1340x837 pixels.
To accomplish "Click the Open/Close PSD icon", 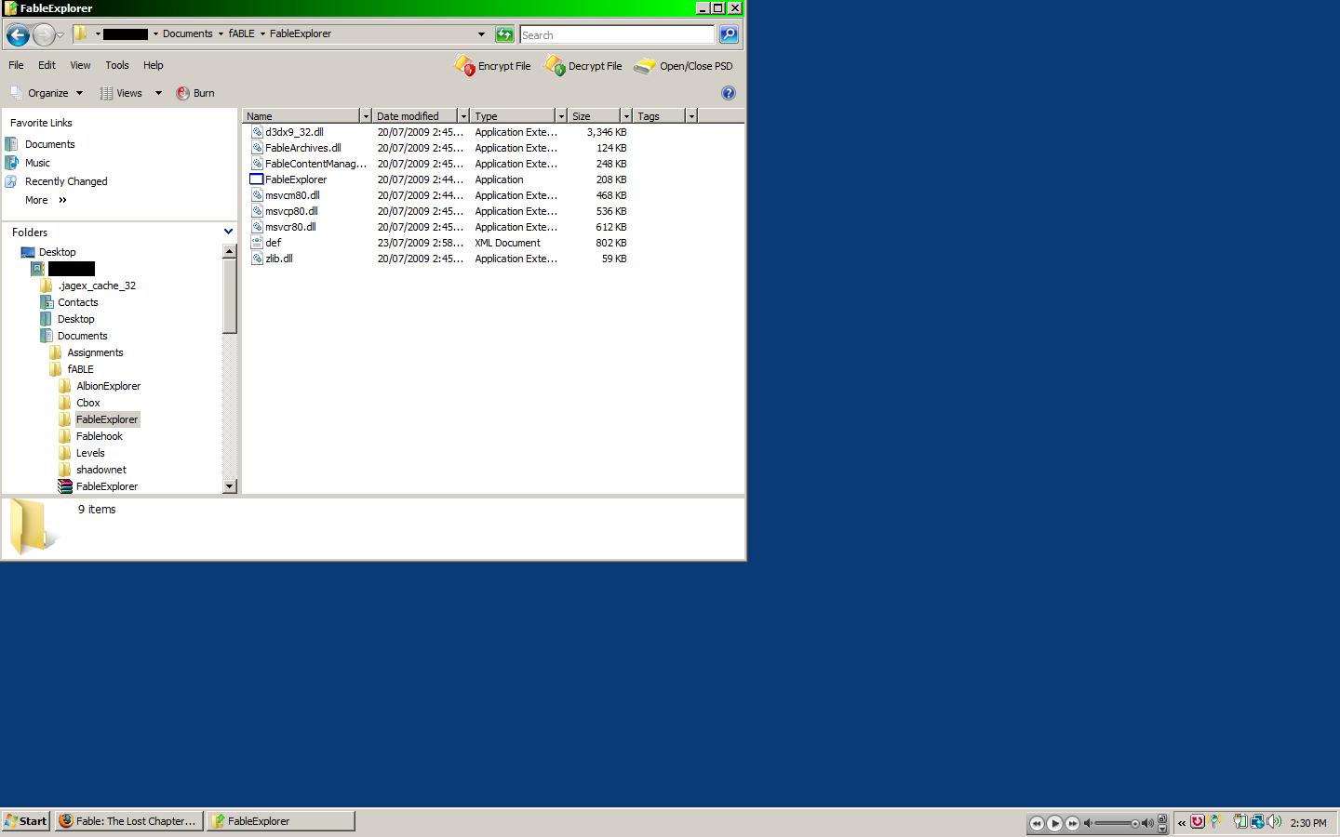I will point(644,66).
